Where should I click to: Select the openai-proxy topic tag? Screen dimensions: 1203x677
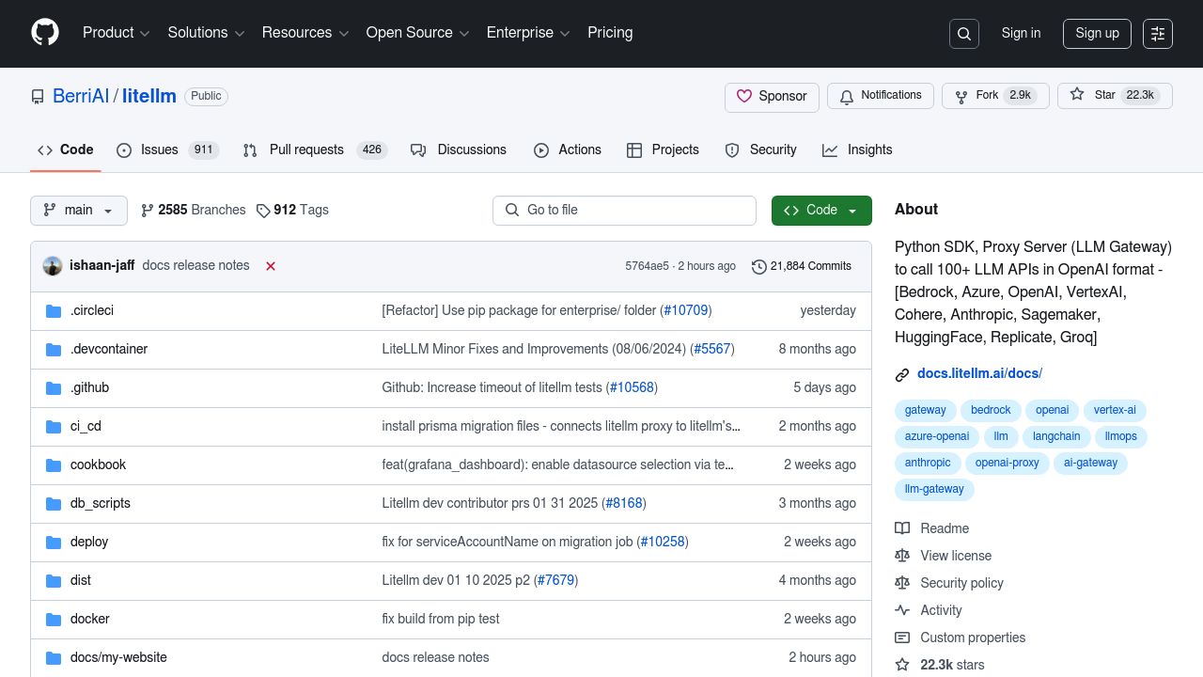point(1007,463)
